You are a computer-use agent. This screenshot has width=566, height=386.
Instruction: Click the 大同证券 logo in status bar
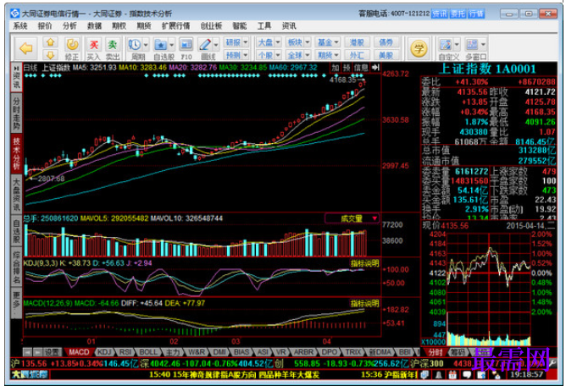click(x=30, y=375)
